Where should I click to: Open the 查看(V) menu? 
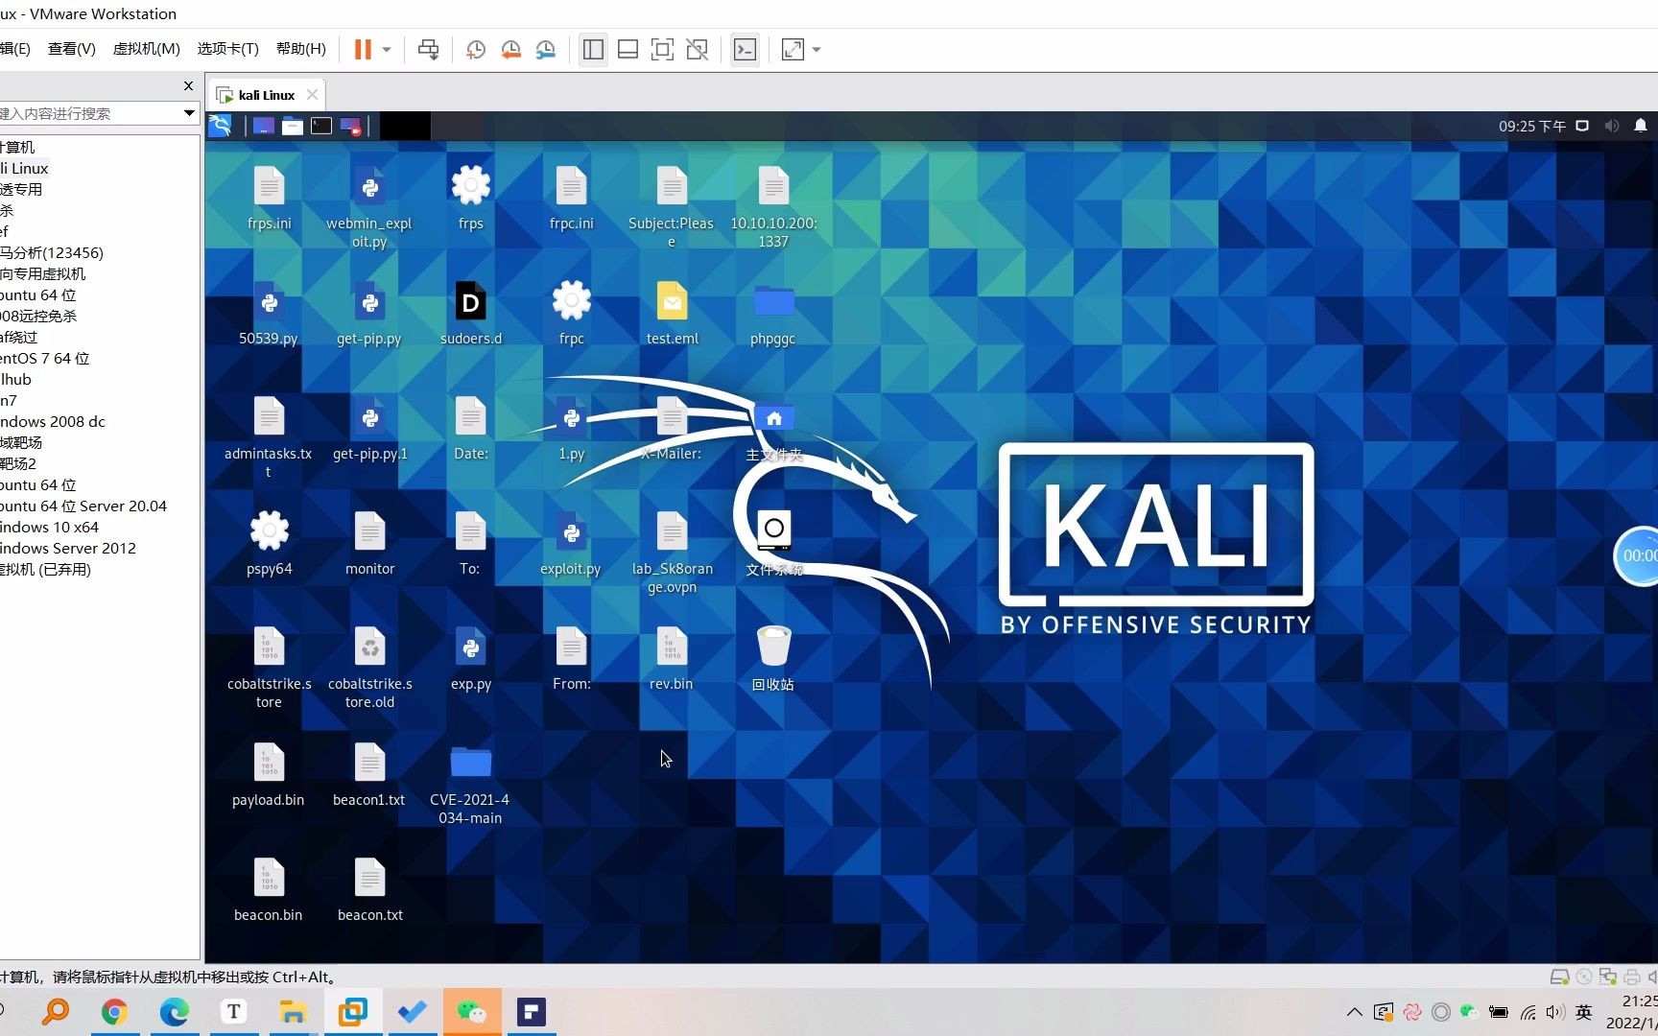point(72,49)
